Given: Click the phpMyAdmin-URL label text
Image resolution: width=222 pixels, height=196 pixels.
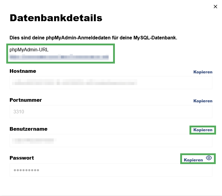Looking at the screenshot, I should click(29, 50).
